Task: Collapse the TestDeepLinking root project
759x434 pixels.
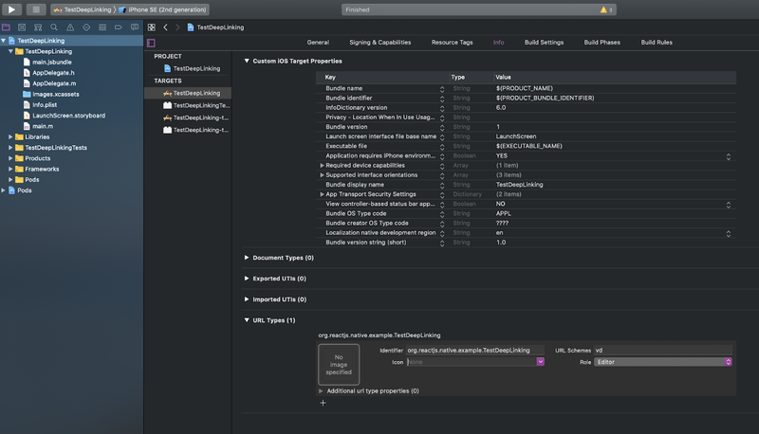Action: (x=4, y=41)
